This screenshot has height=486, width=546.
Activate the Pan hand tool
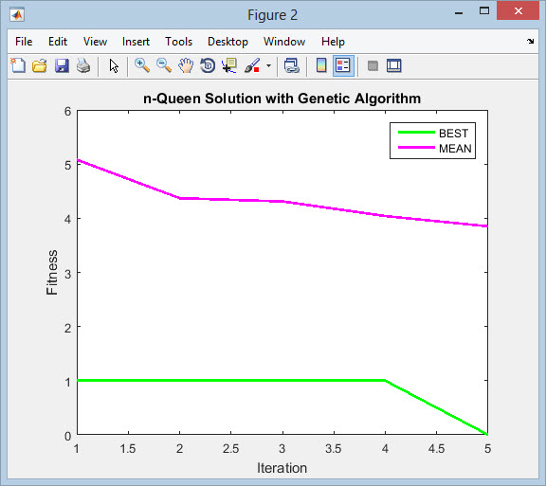point(186,65)
